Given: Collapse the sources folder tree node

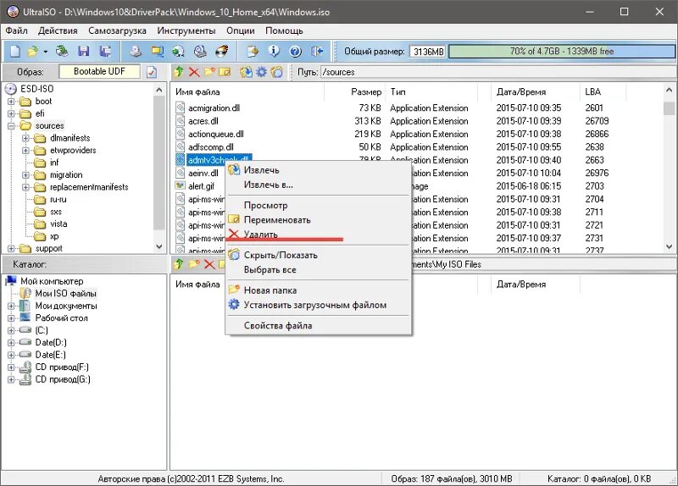Looking at the screenshot, I should pyautogui.click(x=11, y=126).
